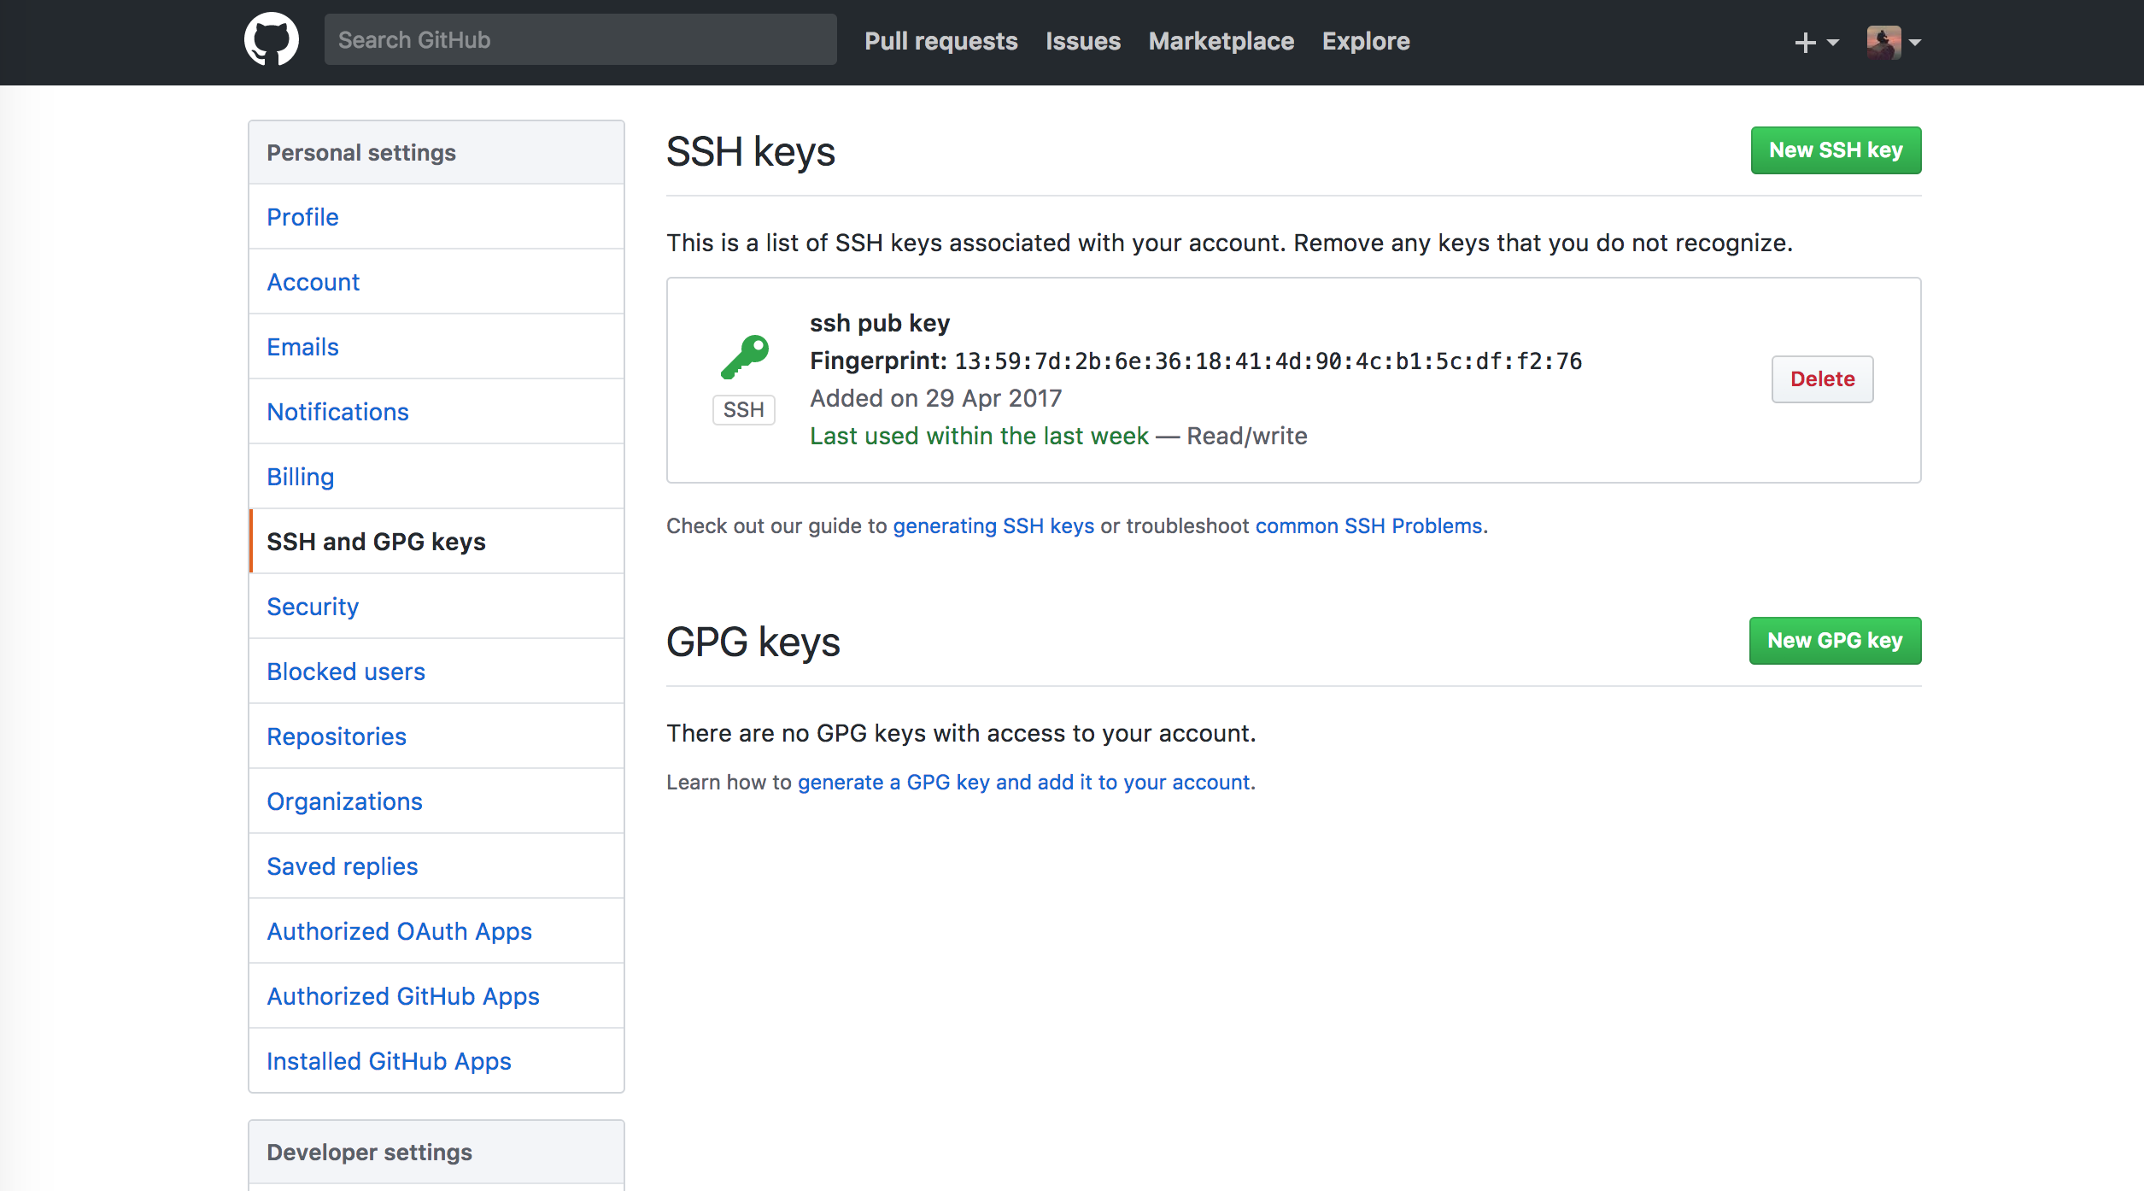
Task: Open the generating SSH keys guide
Action: pyautogui.click(x=993, y=526)
